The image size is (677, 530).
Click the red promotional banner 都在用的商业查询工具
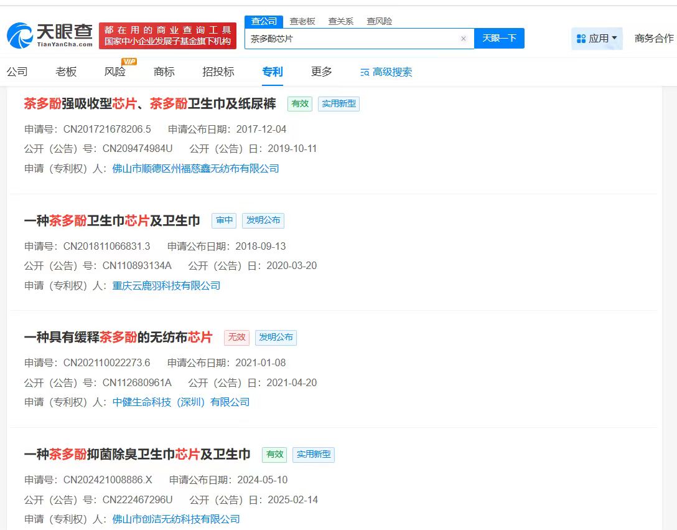pos(167,36)
